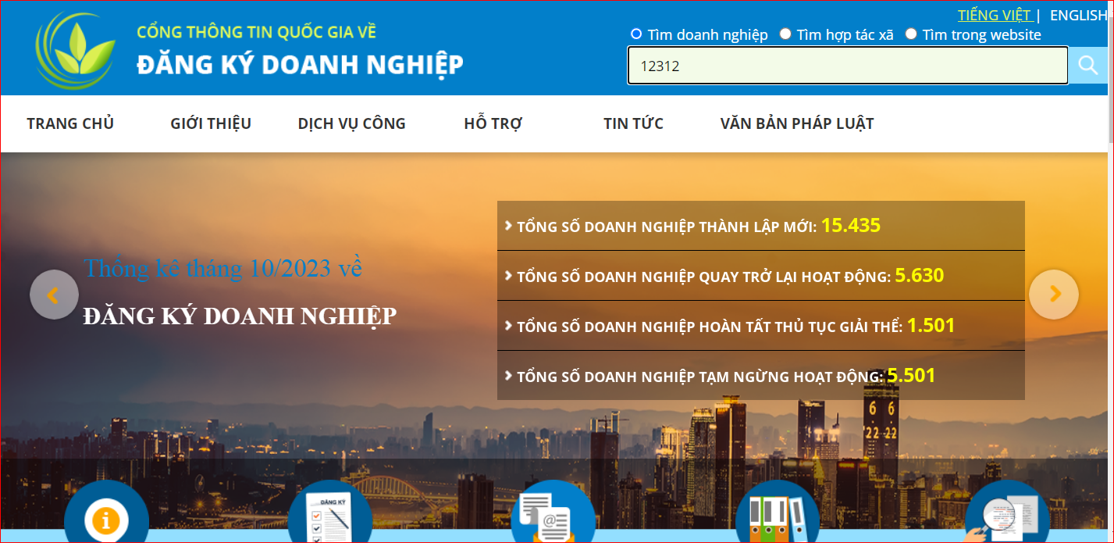Click TỔNG SỐ DOANH NGHIỆP THÀNH LẬP MỚI row
Screen dimensions: 1114x543
click(x=761, y=226)
